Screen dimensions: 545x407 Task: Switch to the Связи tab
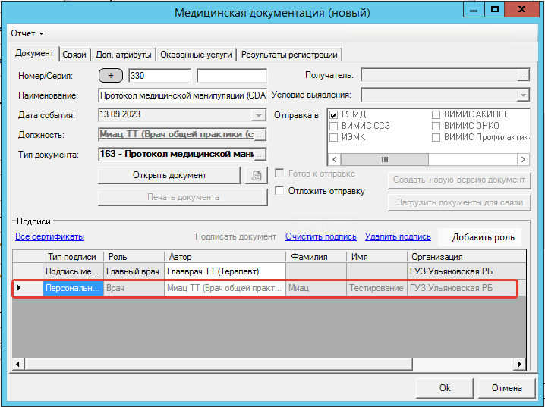click(74, 55)
